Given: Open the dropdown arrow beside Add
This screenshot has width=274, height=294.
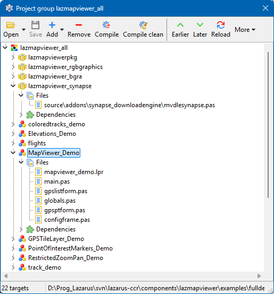Looking at the screenshot, I should pyautogui.click(x=62, y=30).
